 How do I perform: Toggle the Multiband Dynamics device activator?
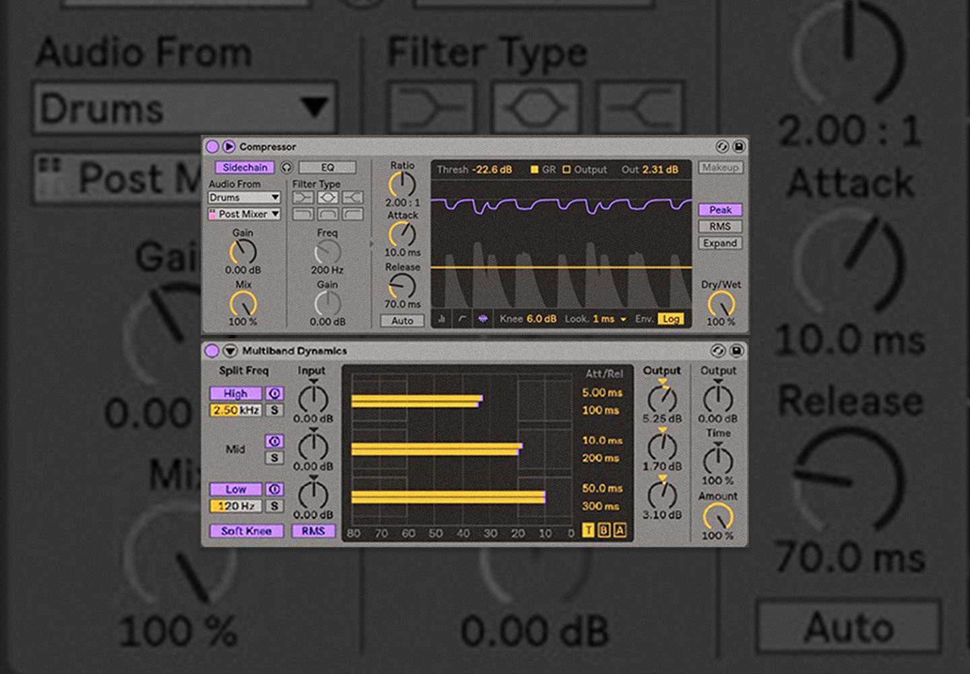[212, 350]
